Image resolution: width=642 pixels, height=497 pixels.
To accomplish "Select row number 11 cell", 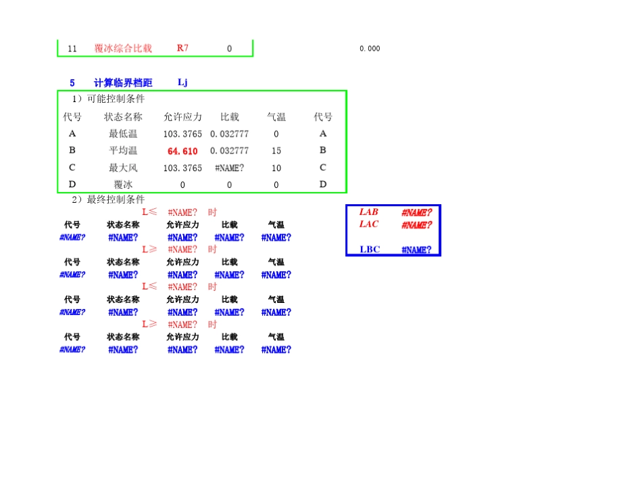I will tap(72, 49).
